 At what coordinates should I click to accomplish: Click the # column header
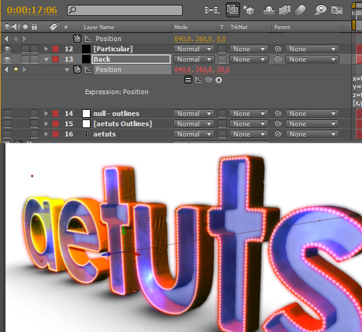coord(66,27)
